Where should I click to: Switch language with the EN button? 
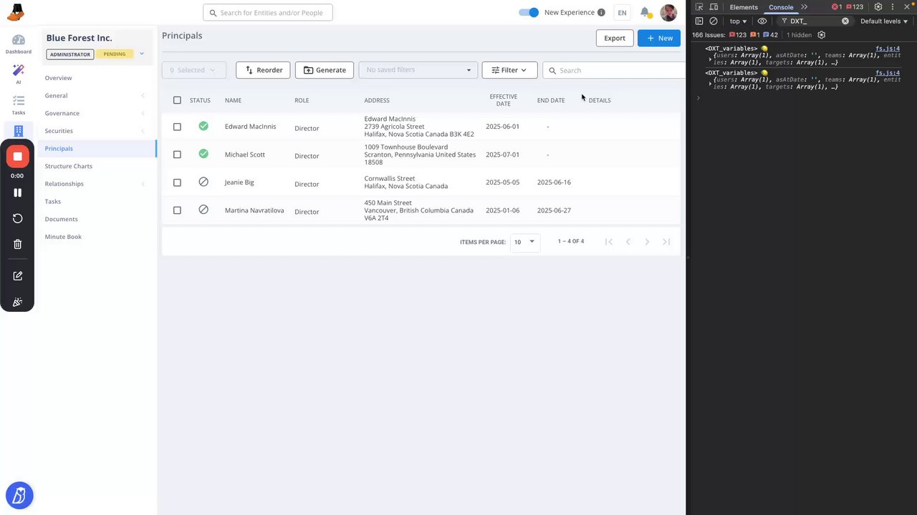tap(622, 13)
